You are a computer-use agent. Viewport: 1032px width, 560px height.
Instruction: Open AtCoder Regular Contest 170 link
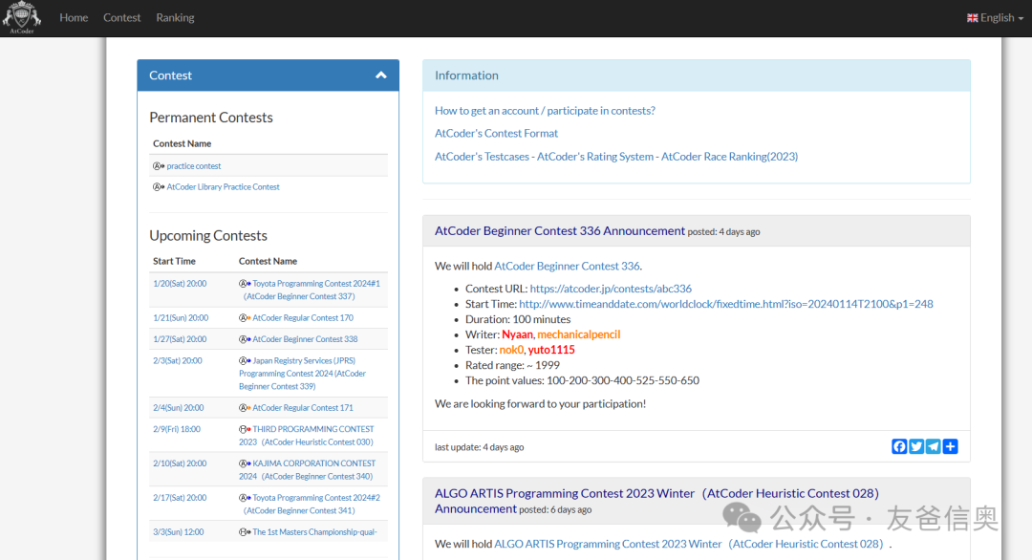point(303,318)
